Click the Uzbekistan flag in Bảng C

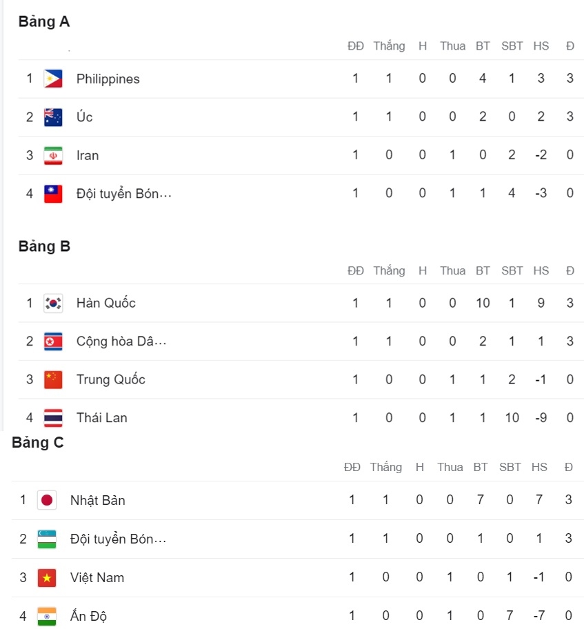coord(47,539)
